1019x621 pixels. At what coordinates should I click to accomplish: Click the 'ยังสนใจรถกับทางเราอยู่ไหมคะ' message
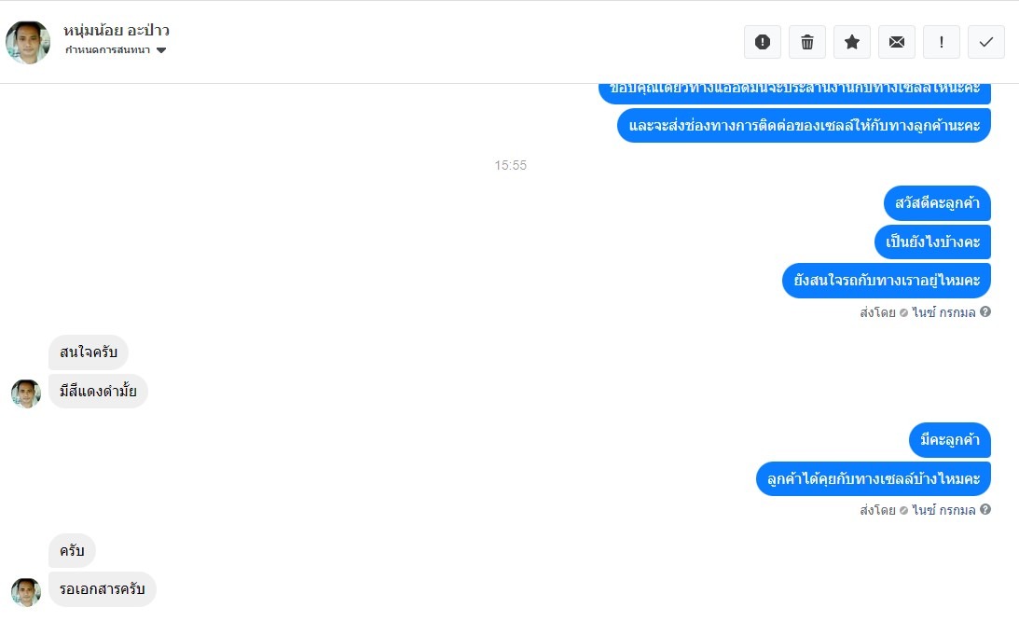point(887,281)
